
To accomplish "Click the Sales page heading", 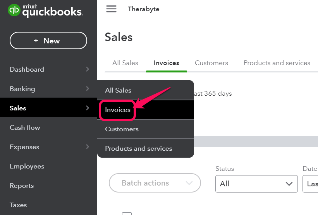I will pyautogui.click(x=119, y=37).
